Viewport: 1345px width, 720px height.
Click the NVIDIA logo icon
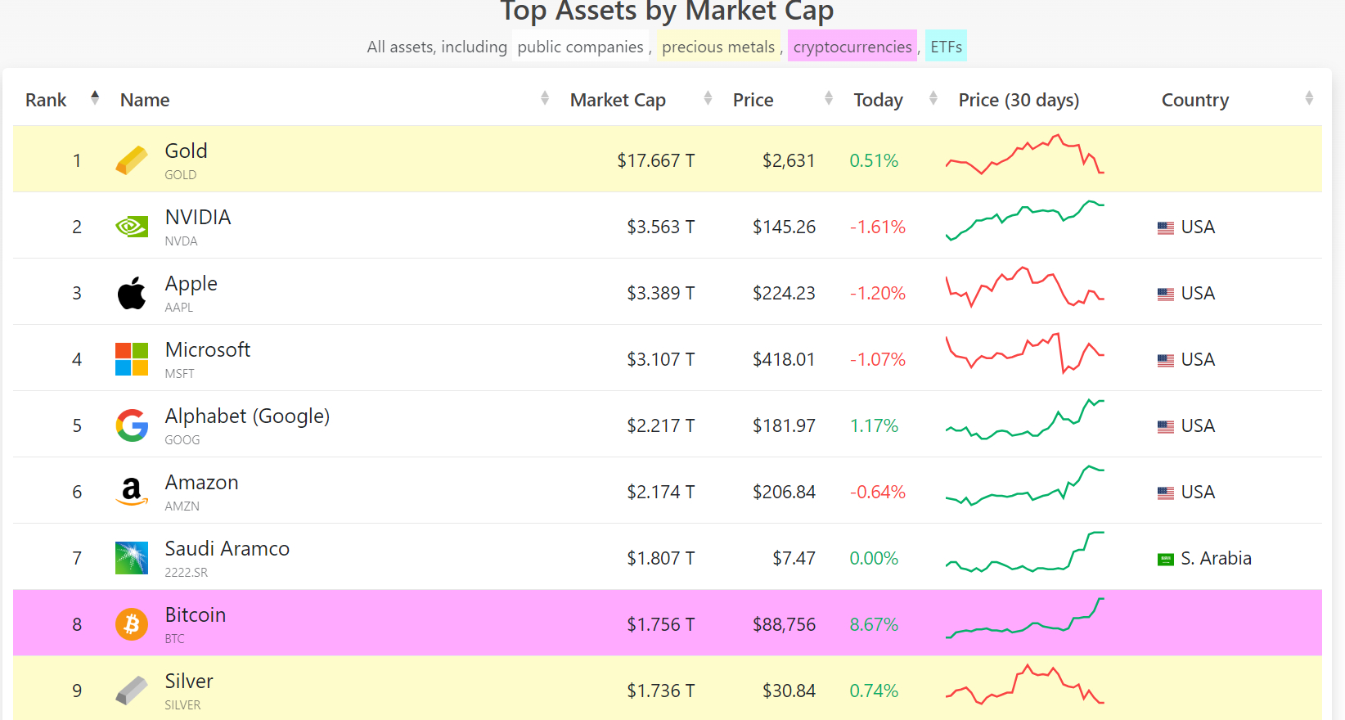(x=132, y=227)
